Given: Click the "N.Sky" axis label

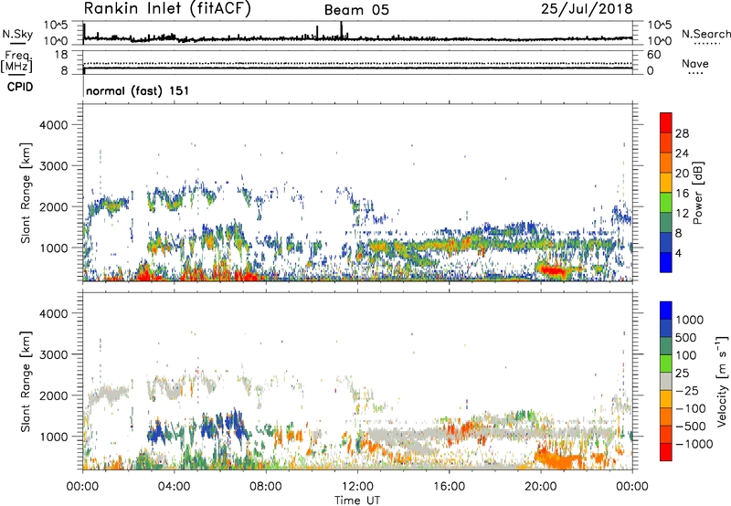Looking at the screenshot, I should (17, 34).
